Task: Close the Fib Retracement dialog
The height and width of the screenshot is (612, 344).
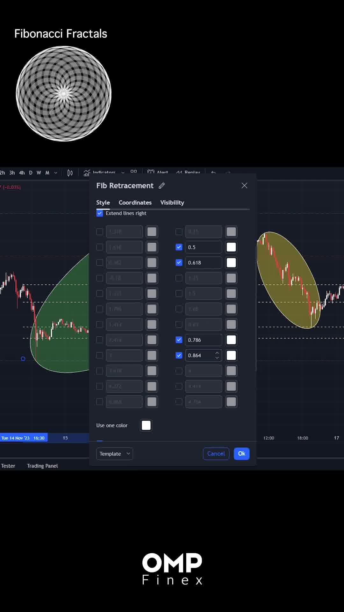Action: (244, 186)
